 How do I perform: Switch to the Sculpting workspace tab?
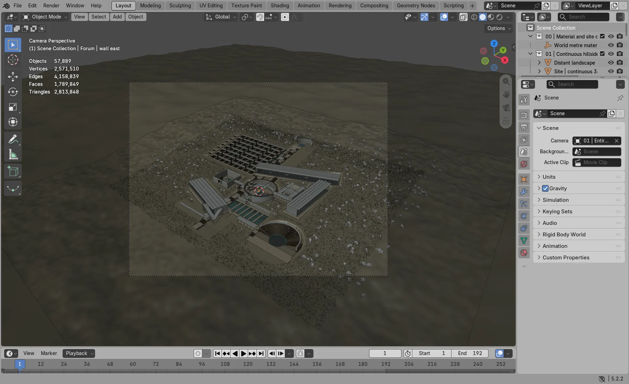180,6
